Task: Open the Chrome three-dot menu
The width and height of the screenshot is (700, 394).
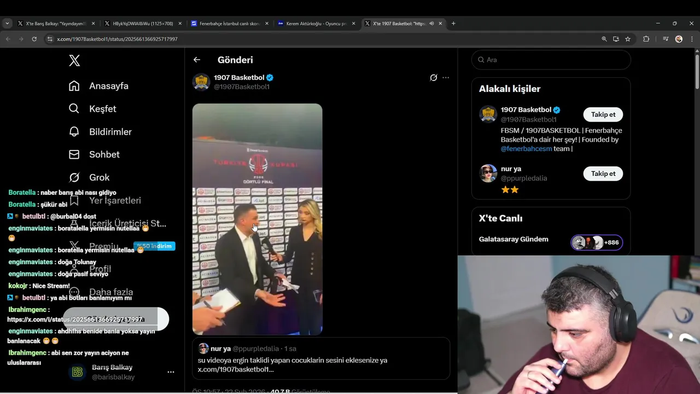Action: pos(691,39)
